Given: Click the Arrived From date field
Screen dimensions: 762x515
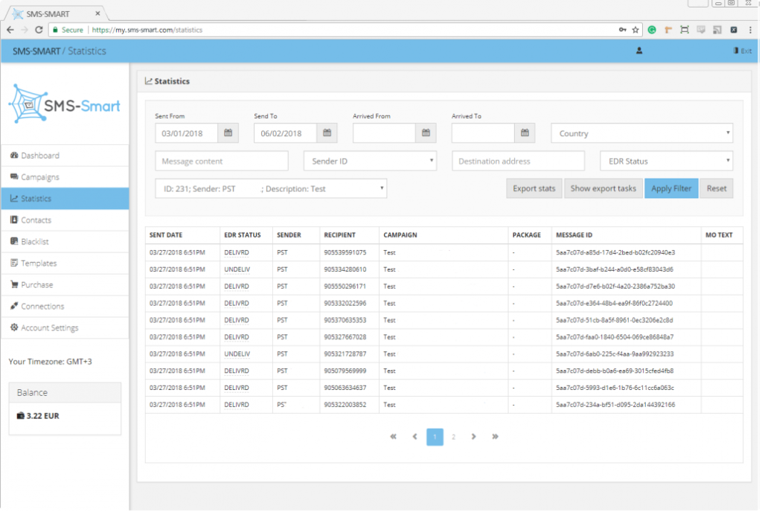Looking at the screenshot, I should tap(385, 133).
